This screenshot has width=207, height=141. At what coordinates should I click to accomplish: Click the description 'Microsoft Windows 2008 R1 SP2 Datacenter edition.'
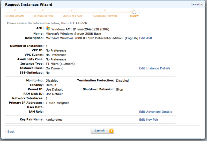pos(85,38)
